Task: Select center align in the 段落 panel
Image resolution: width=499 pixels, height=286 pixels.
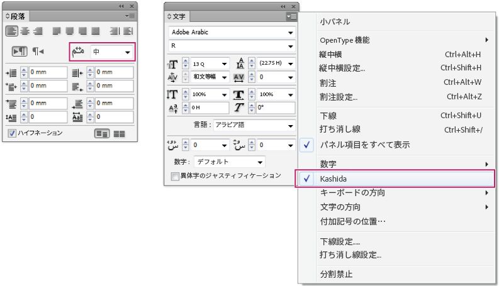Action: 25,31
